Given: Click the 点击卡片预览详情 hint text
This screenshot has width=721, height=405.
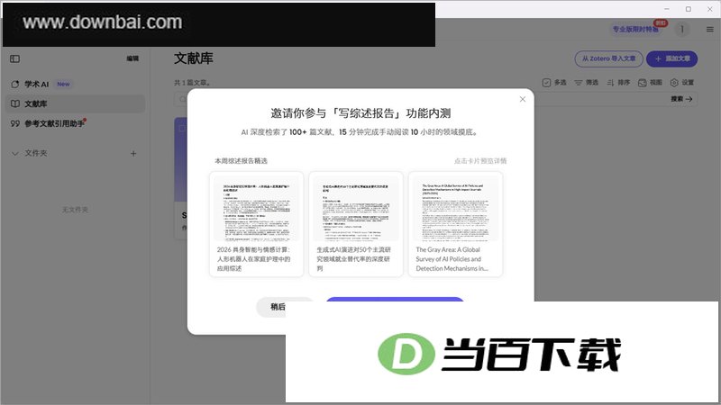Looking at the screenshot, I should 480,161.
